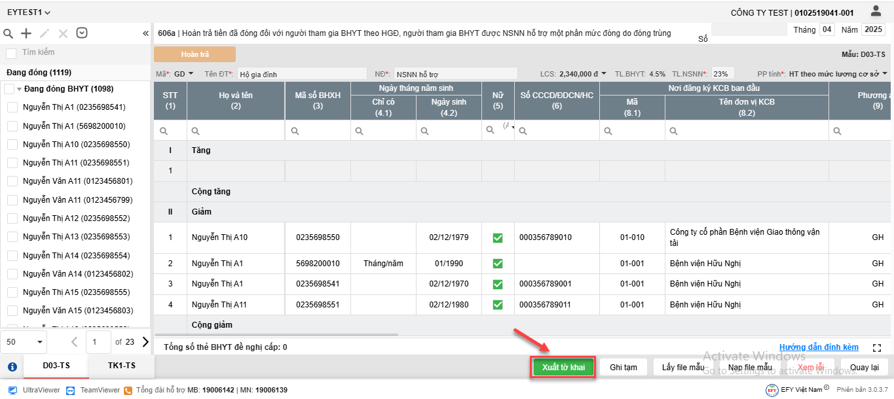Tick the Đang đóng BHYT group checkbox
Image resolution: width=894 pixels, height=399 pixels.
click(x=9, y=89)
